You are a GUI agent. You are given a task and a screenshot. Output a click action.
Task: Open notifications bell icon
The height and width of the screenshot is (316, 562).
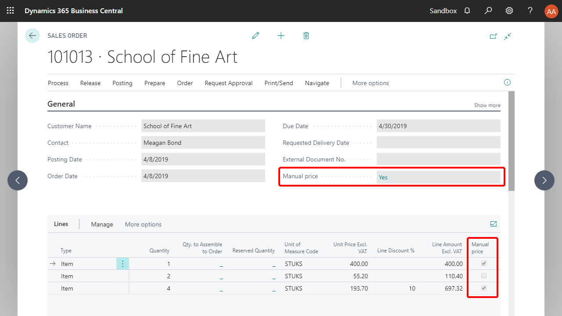[467, 11]
